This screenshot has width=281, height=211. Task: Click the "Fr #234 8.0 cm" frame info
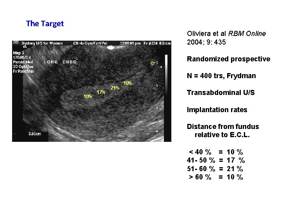157,43
